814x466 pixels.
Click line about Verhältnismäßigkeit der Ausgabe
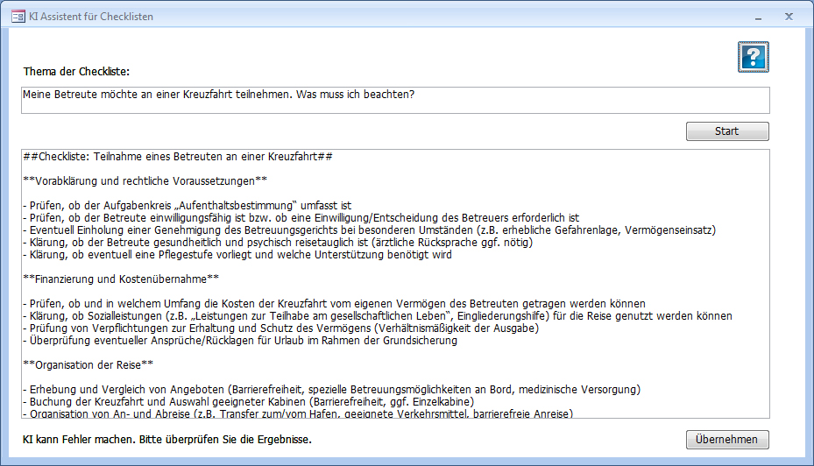[281, 328]
